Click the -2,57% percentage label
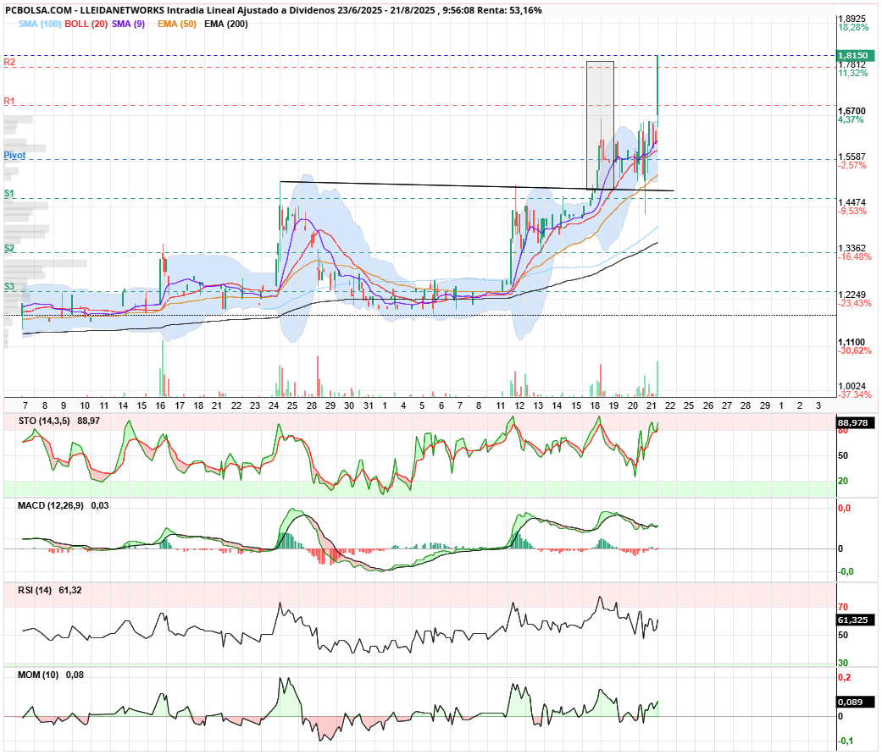882x755 pixels. tap(852, 166)
